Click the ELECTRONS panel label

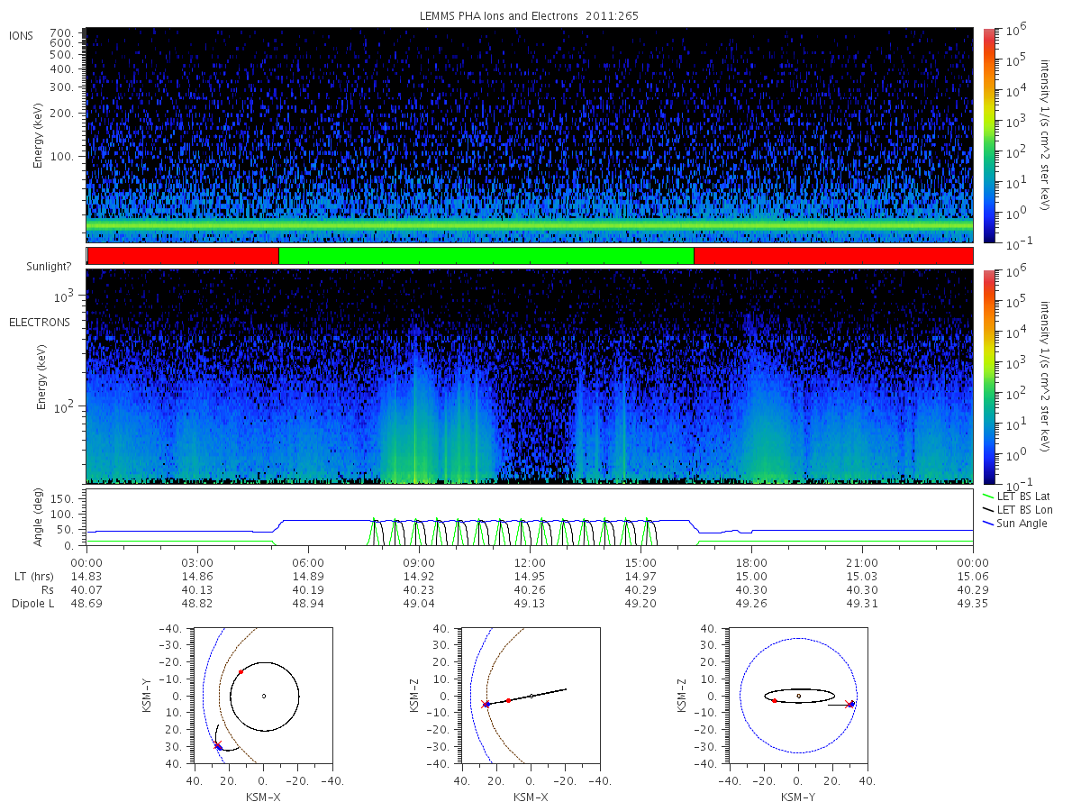point(39,322)
